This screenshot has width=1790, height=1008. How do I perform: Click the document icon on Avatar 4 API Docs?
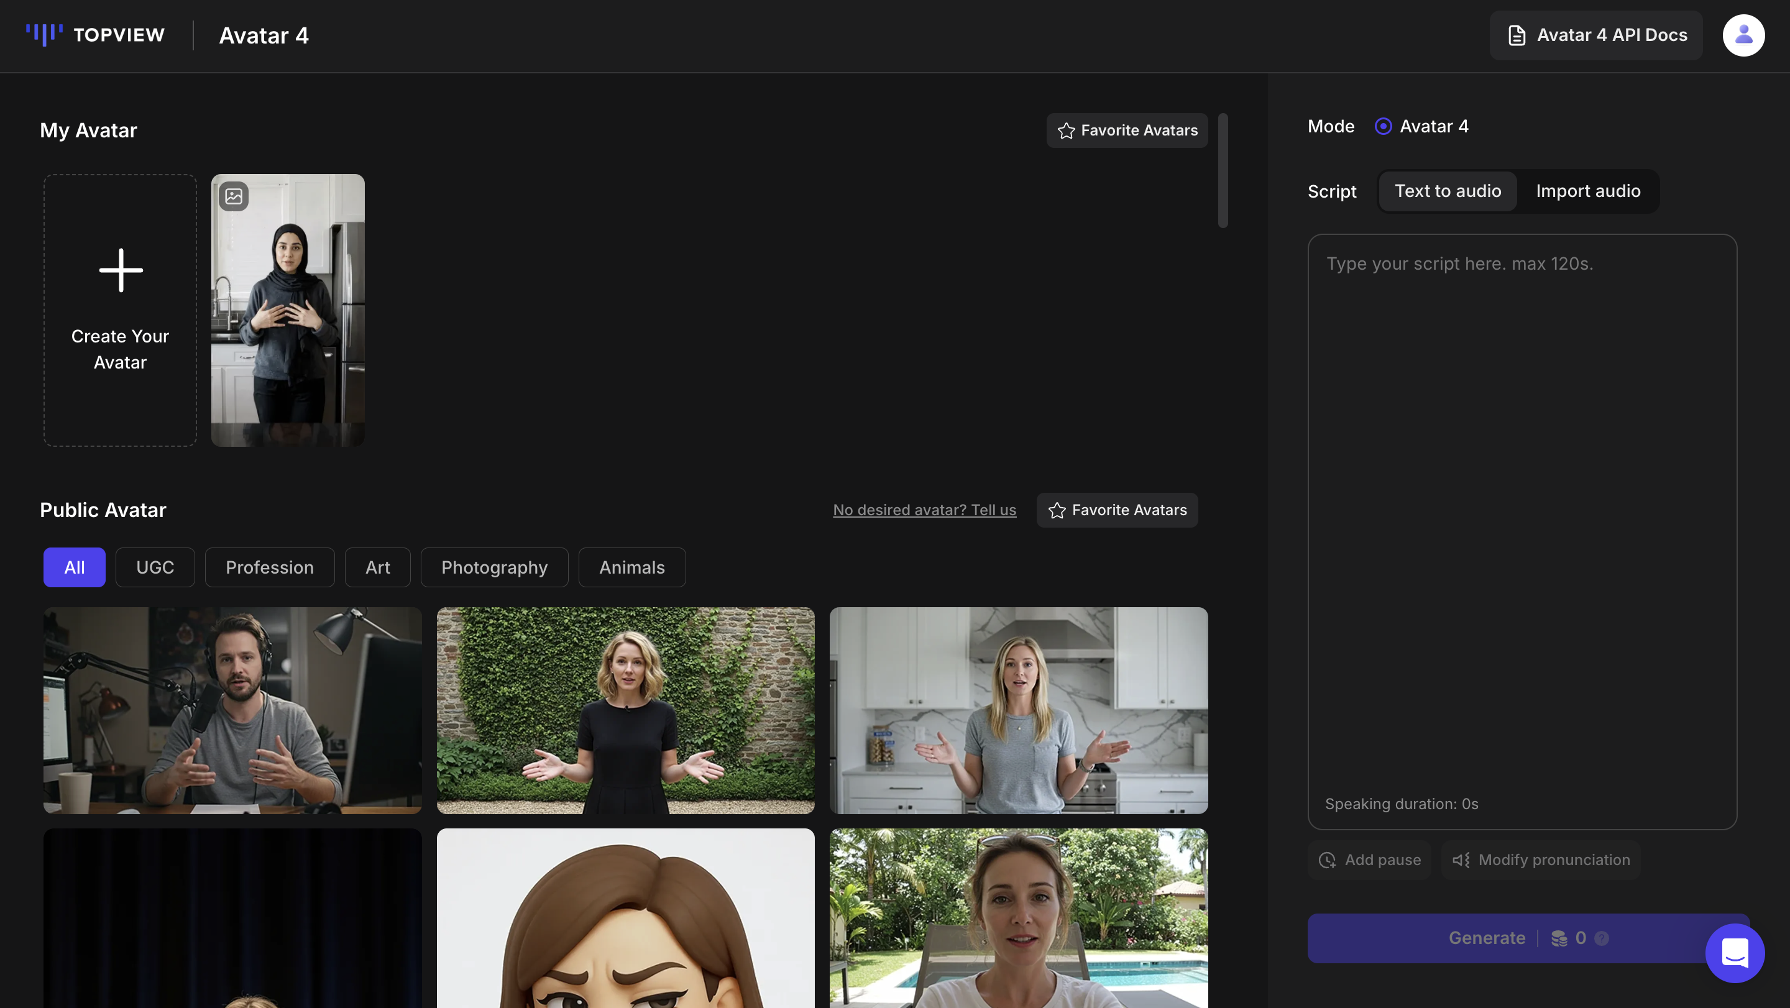click(x=1518, y=35)
